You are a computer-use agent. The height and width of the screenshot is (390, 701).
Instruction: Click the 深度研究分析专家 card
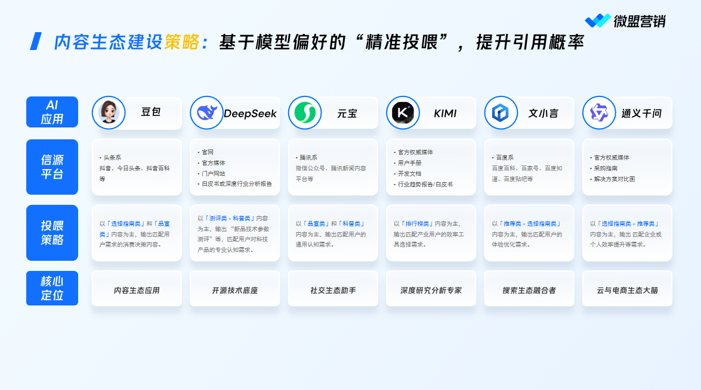(431, 288)
